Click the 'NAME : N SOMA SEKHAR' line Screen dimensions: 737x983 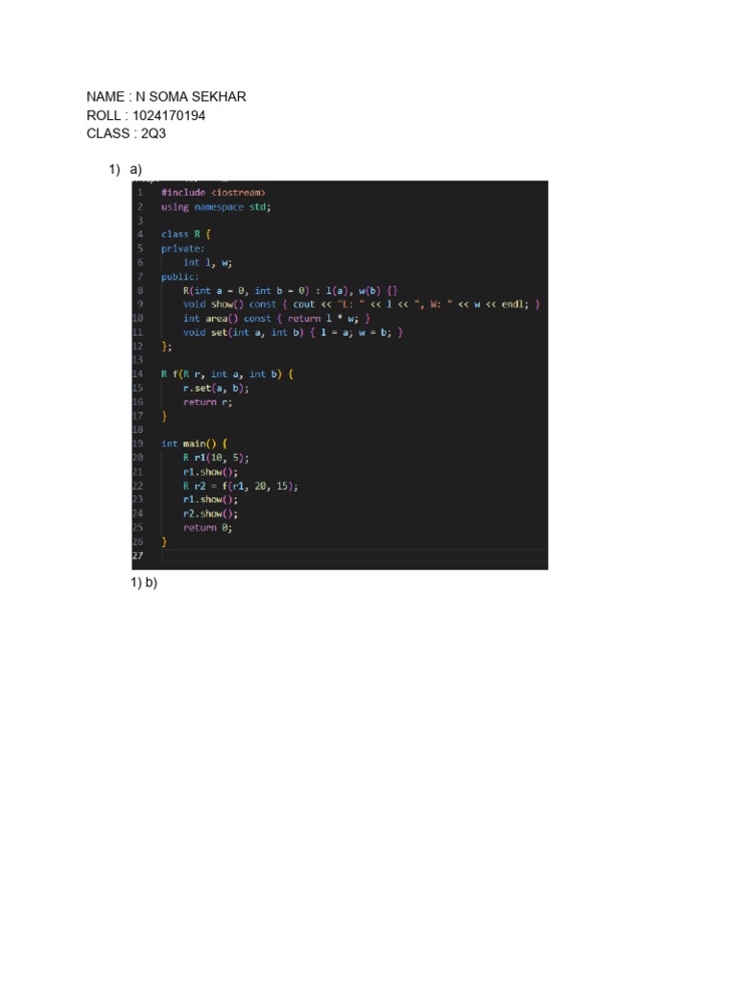click(x=166, y=97)
